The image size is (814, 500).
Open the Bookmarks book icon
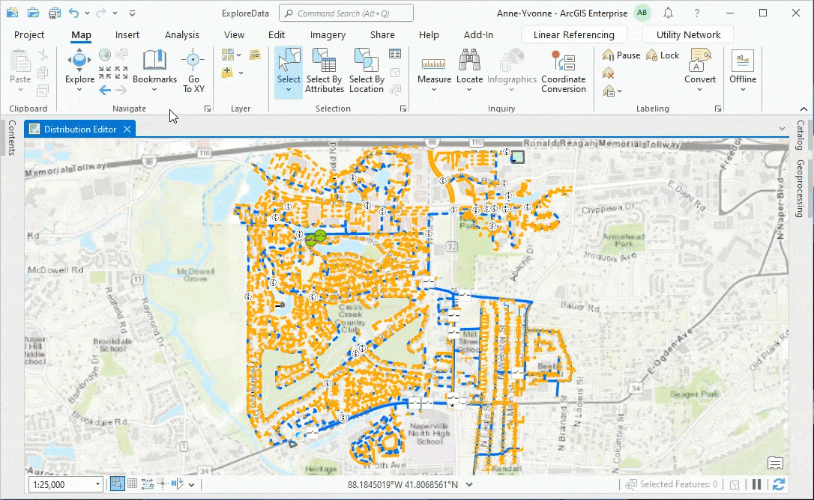(154, 60)
